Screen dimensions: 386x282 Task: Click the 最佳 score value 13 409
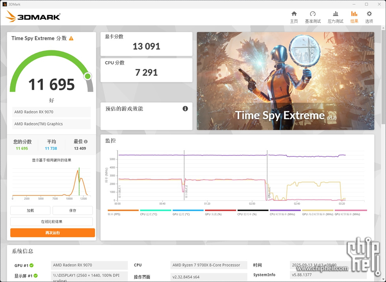click(80, 148)
